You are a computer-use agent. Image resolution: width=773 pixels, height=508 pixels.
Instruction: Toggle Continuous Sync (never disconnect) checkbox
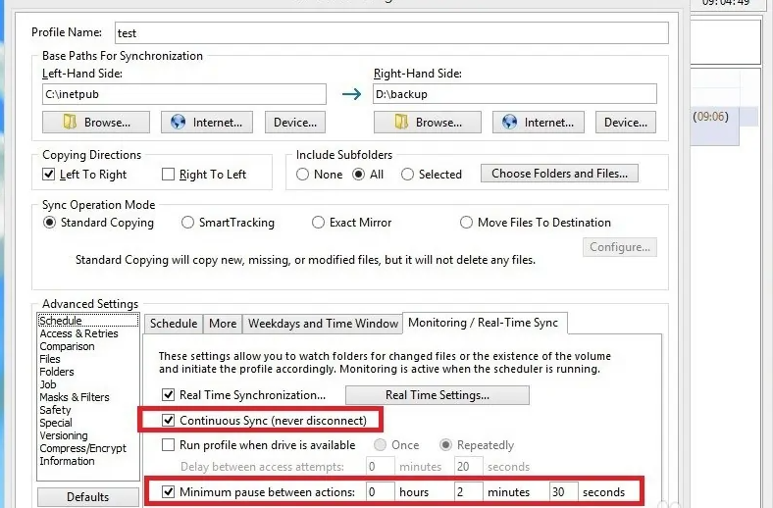tap(168, 421)
